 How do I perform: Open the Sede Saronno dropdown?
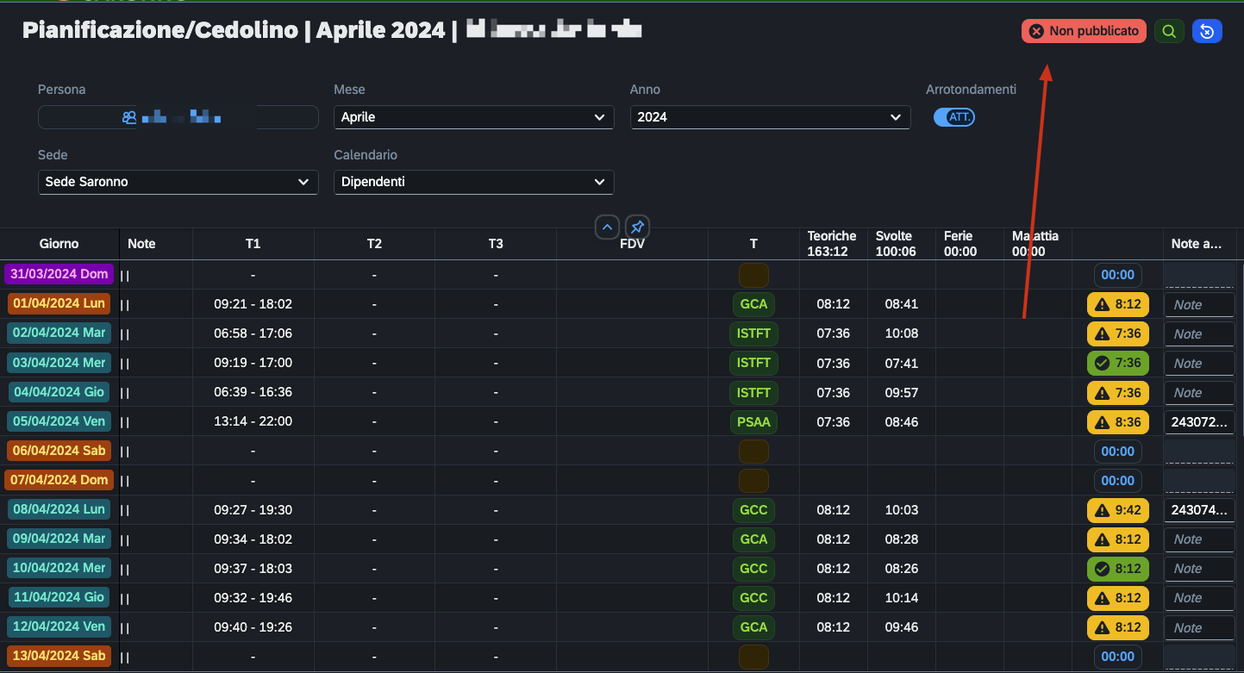178,182
